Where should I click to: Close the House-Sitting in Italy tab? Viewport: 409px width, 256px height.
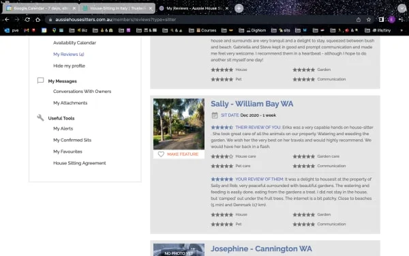click(x=151, y=8)
